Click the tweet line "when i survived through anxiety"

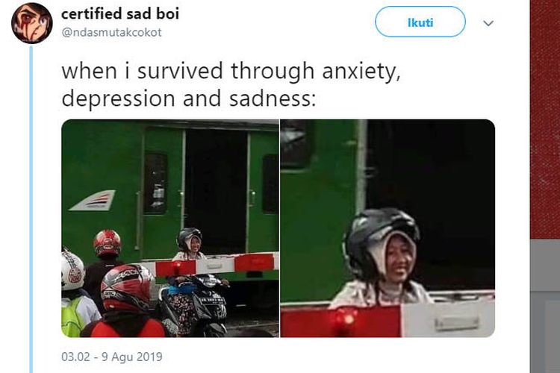point(231,71)
